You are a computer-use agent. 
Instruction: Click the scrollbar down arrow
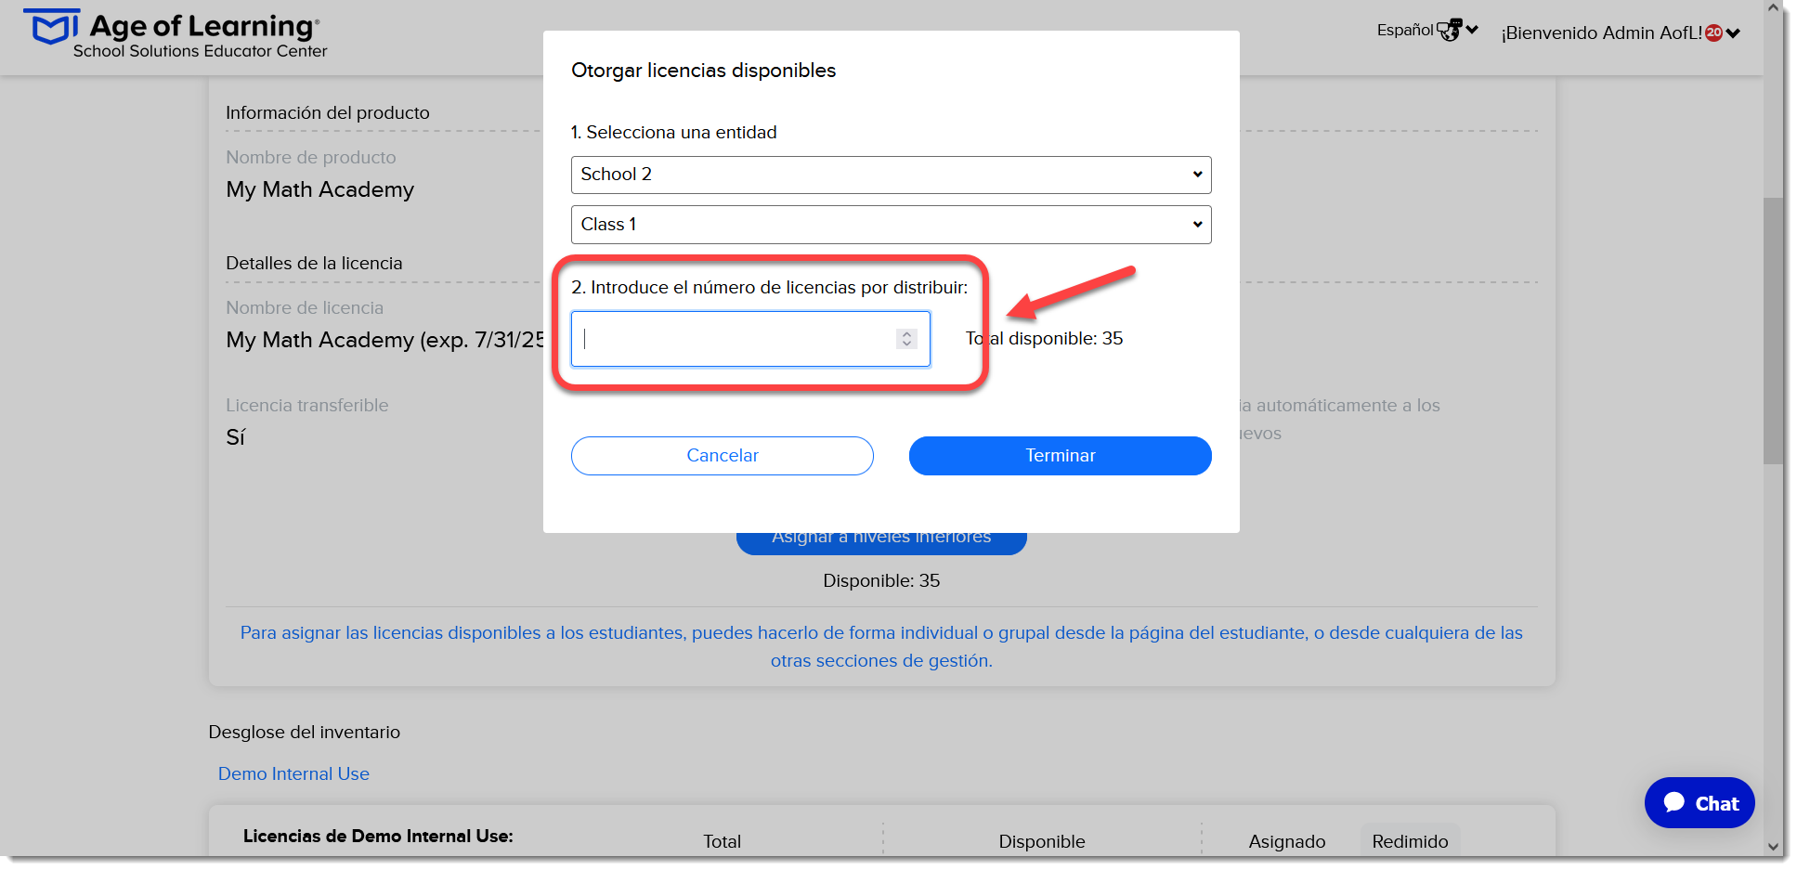tap(1773, 847)
